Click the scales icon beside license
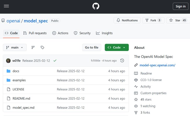This screenshot has width=190, height=116. (x=136, y=80)
